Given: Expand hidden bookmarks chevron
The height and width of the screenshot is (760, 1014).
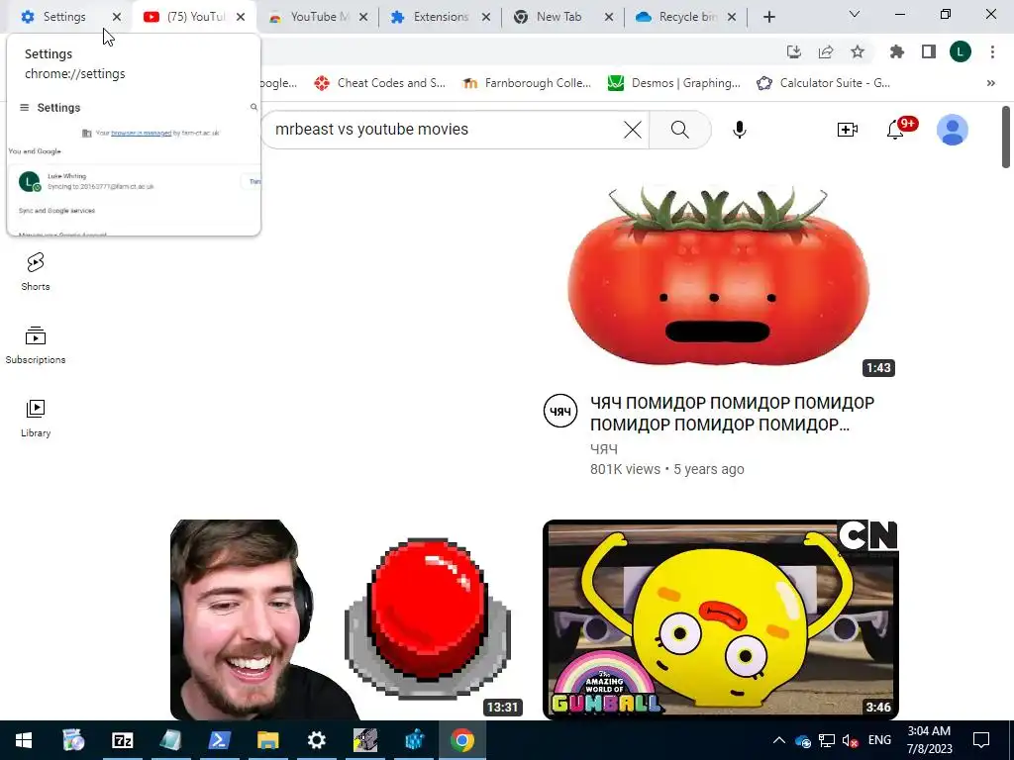Looking at the screenshot, I should click(990, 83).
